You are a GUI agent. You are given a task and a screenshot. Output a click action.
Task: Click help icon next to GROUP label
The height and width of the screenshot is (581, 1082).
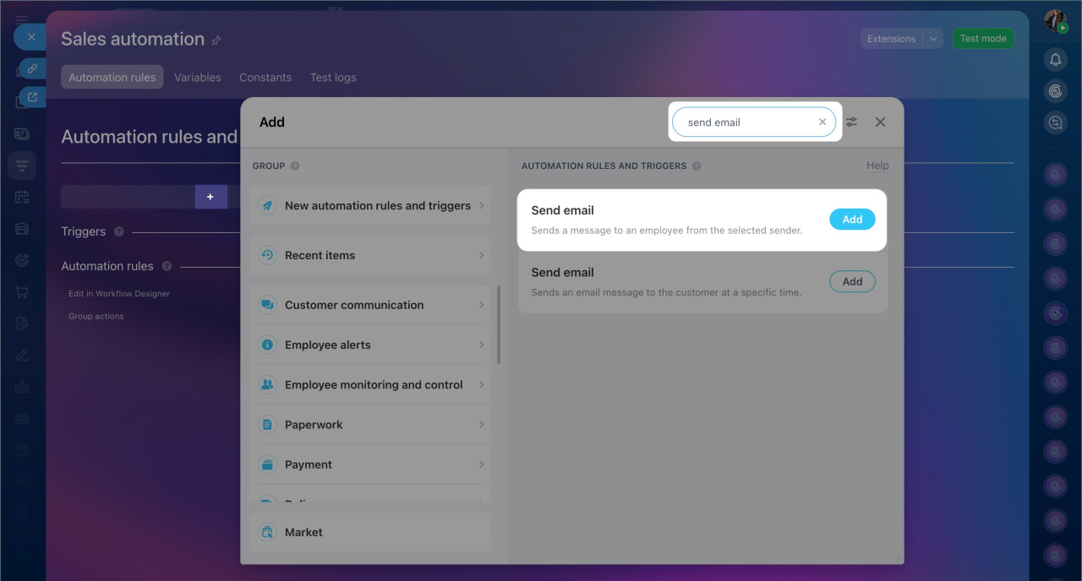pyautogui.click(x=295, y=166)
